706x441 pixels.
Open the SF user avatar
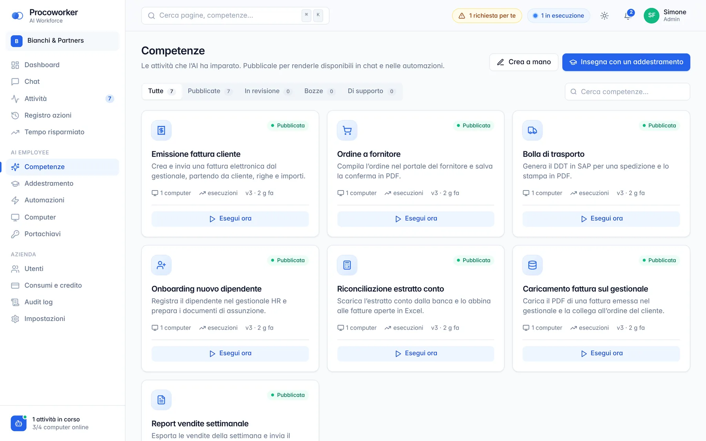(x=651, y=16)
